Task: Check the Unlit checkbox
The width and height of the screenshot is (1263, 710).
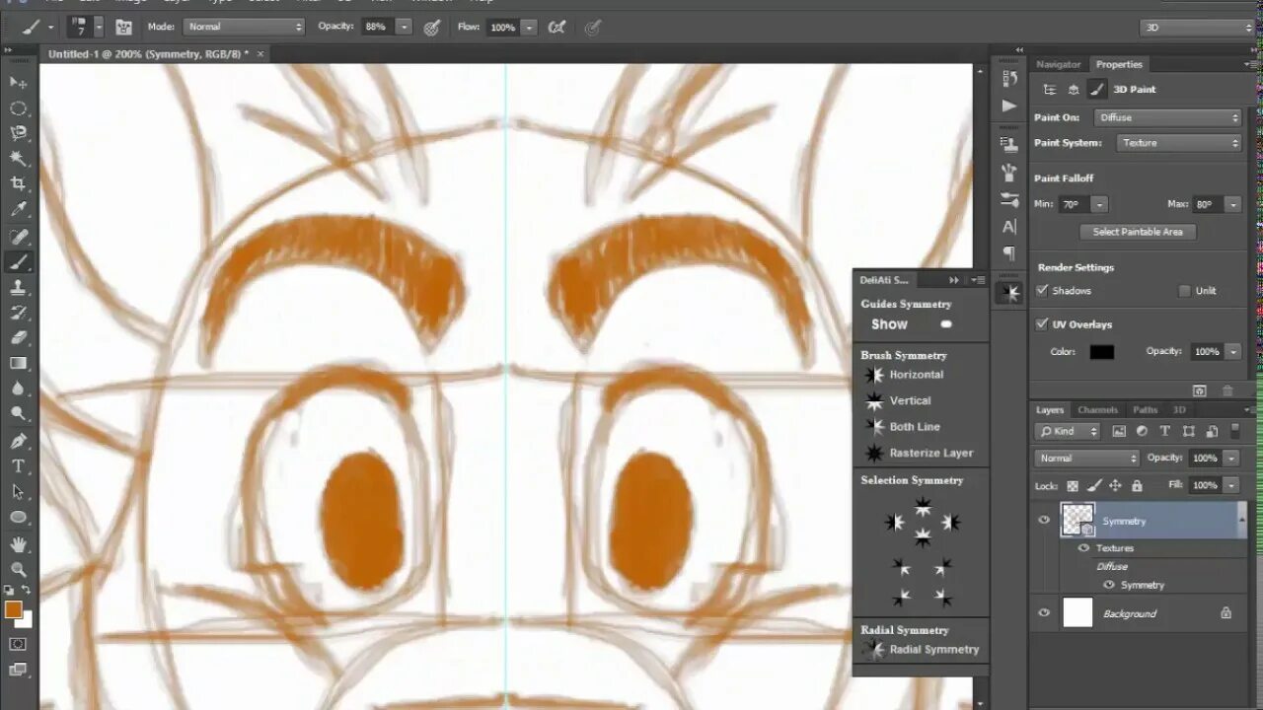Action: [x=1184, y=291]
